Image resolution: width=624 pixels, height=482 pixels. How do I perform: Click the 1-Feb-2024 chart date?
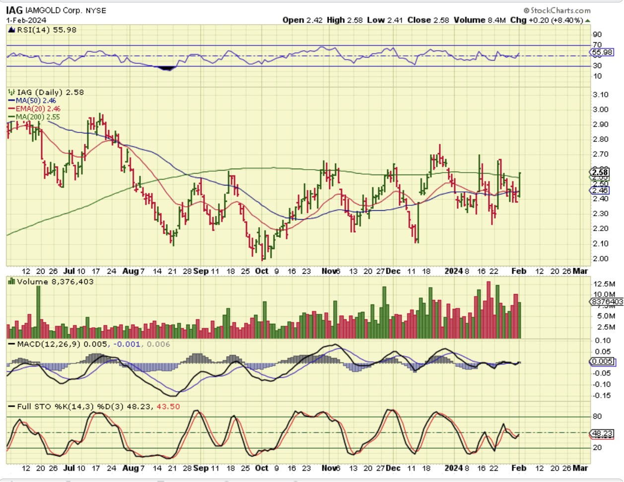point(26,20)
